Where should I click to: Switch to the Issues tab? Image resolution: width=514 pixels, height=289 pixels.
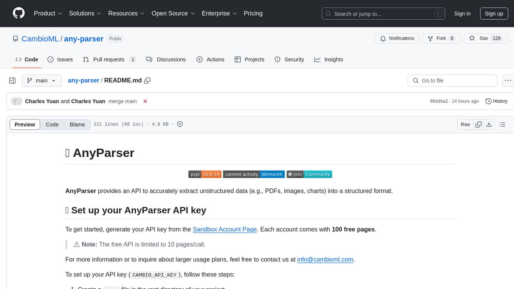60,59
